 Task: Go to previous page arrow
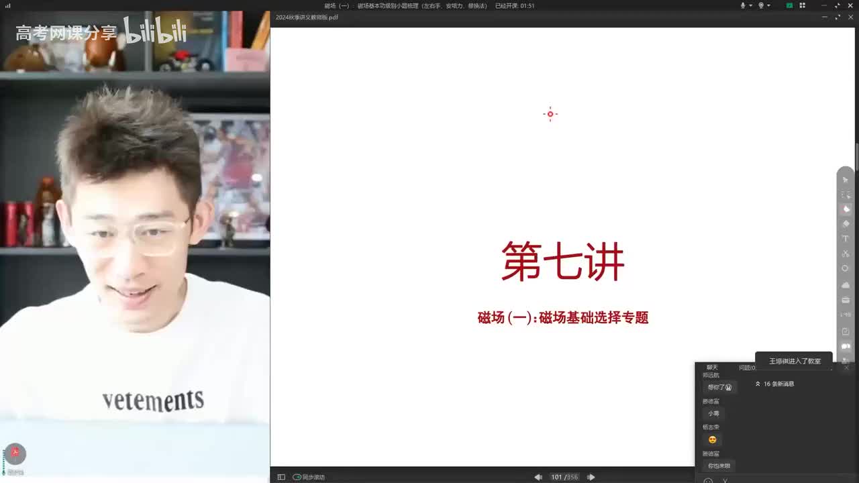pos(538,477)
